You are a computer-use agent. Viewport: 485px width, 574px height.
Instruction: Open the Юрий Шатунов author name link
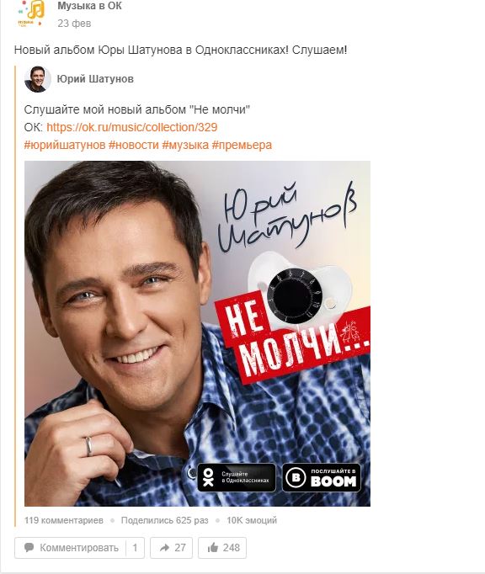(95, 79)
